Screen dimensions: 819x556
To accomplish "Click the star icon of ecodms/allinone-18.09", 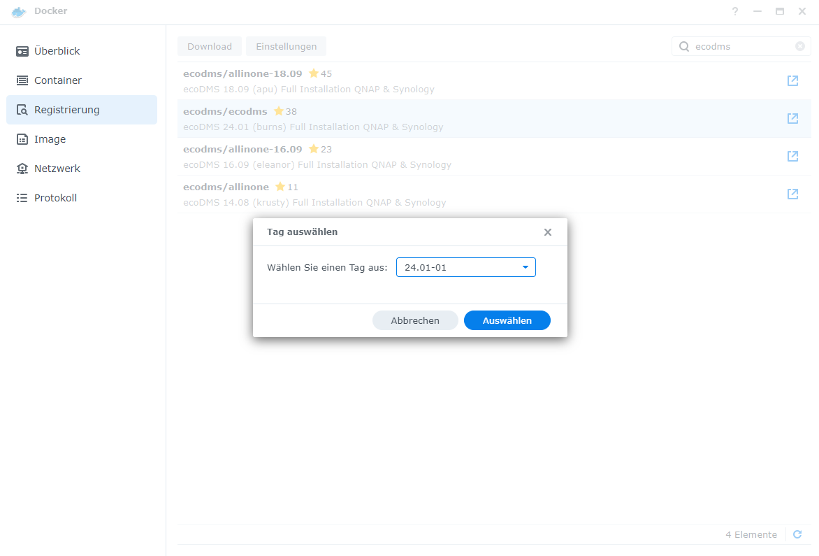I will 313,73.
